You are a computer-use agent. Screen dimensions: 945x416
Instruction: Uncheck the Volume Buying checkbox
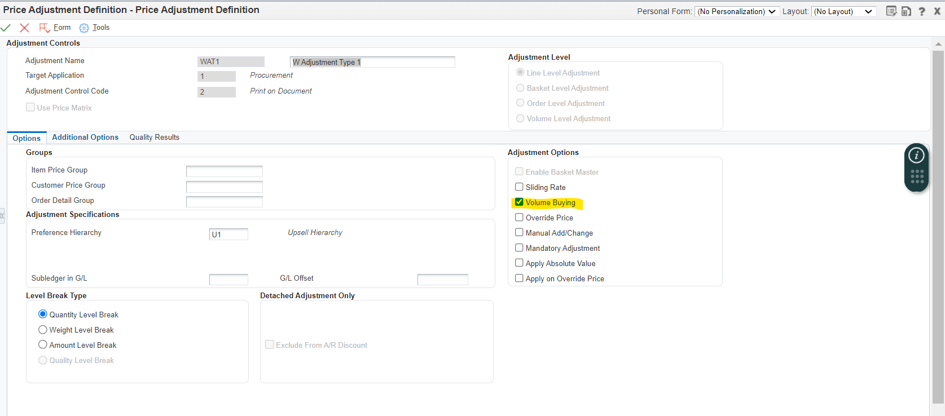(x=519, y=202)
